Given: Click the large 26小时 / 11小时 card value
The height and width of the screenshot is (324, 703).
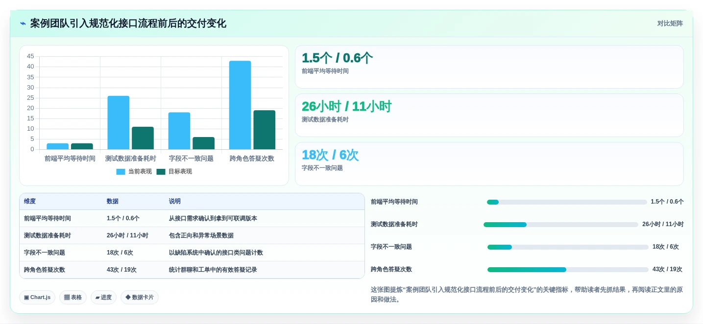Looking at the screenshot, I should (346, 106).
